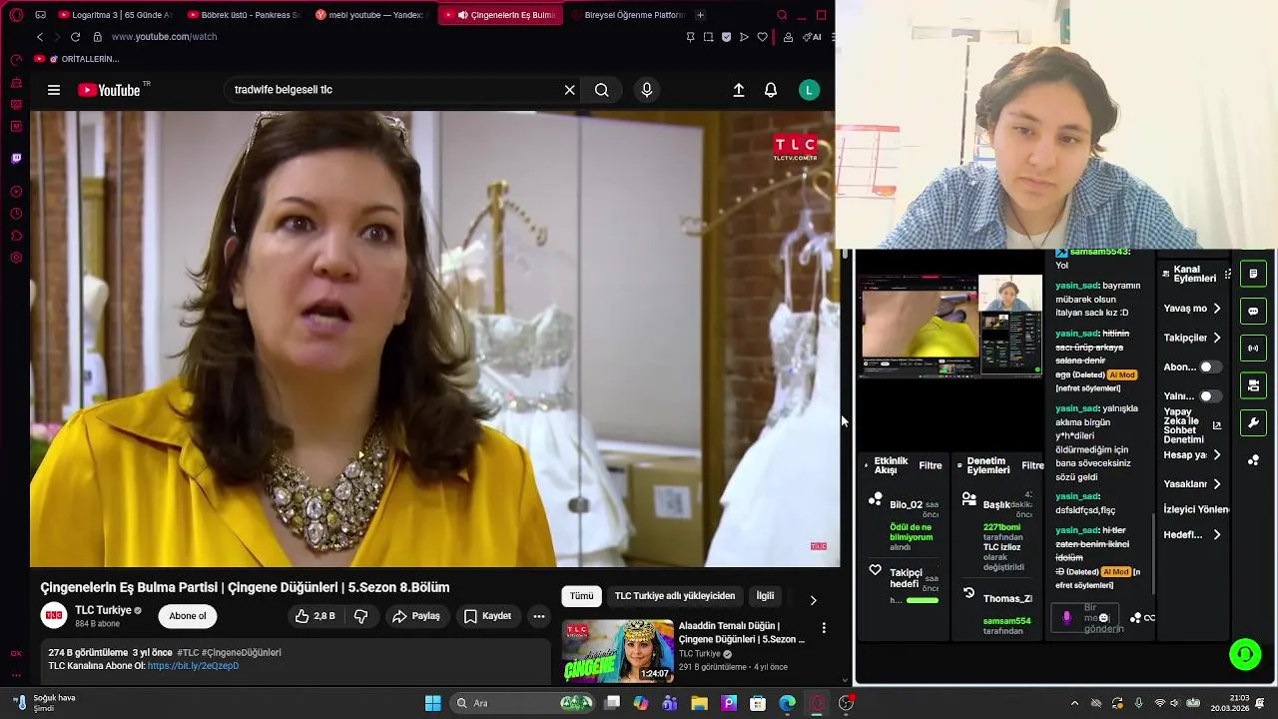This screenshot has width=1278, height=719.
Task: Open the YouTube notifications bell
Action: 771,90
